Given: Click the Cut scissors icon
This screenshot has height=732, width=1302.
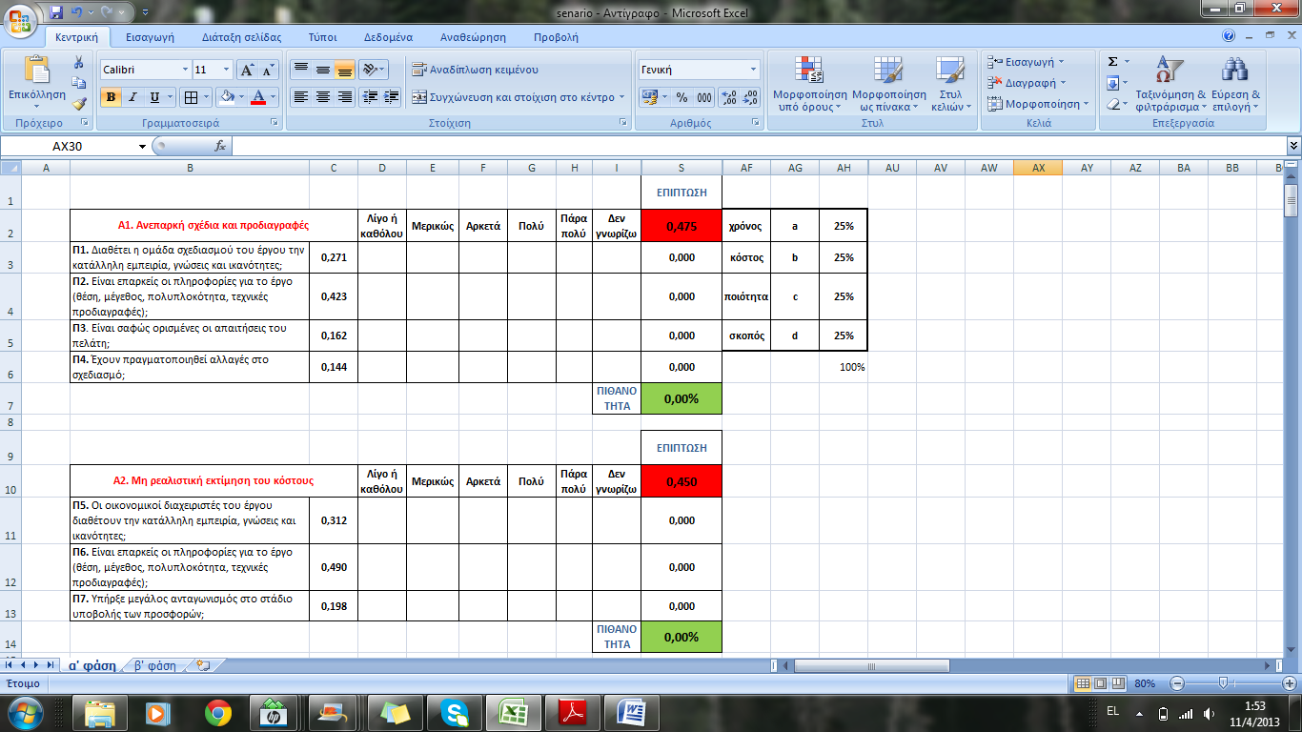Looking at the screenshot, I should point(79,63).
